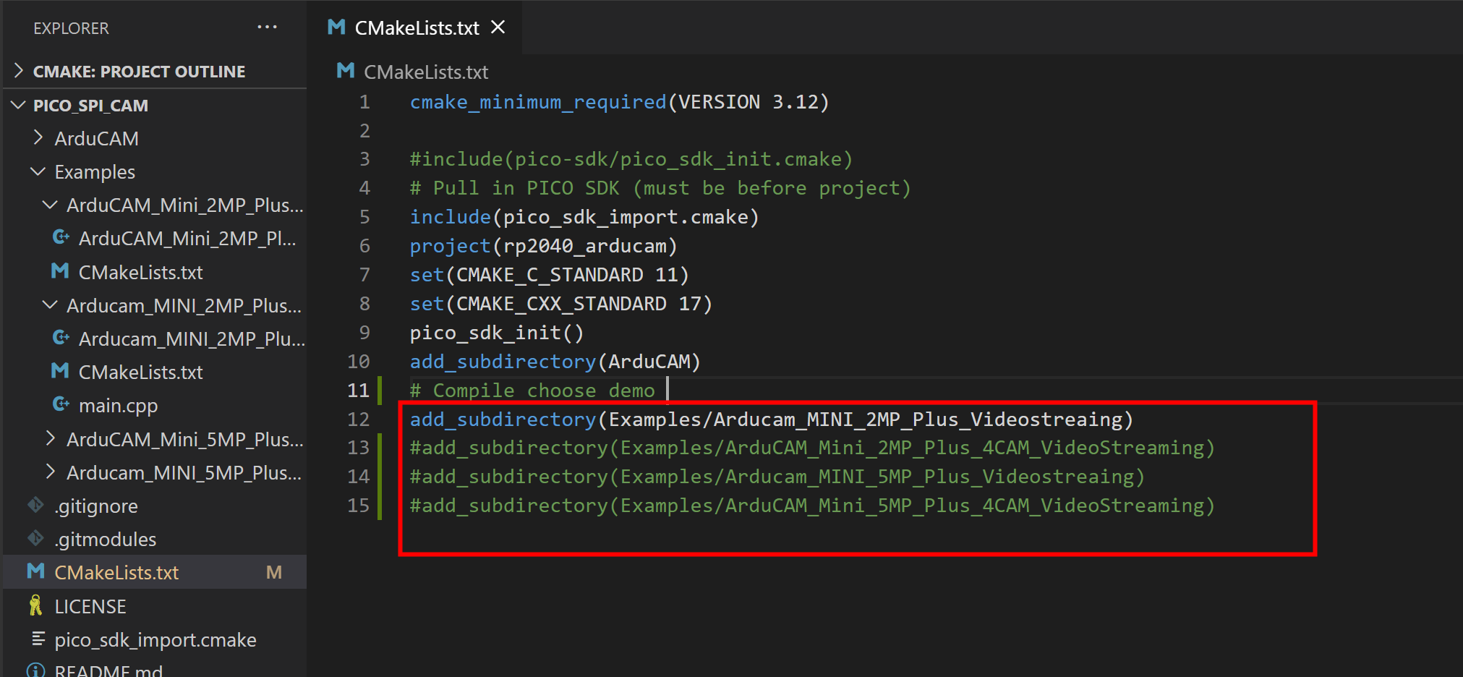Screen dimensions: 1463x677
Task: Click CMakeLists.txt breadcrumb above the code
Action: point(426,72)
